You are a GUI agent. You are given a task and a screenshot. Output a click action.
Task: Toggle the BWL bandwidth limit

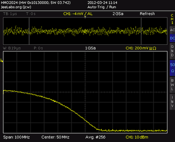tap(172, 85)
